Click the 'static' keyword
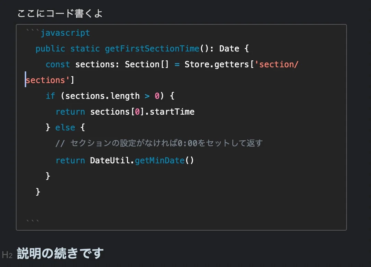The image size is (371, 267). click(x=85, y=49)
